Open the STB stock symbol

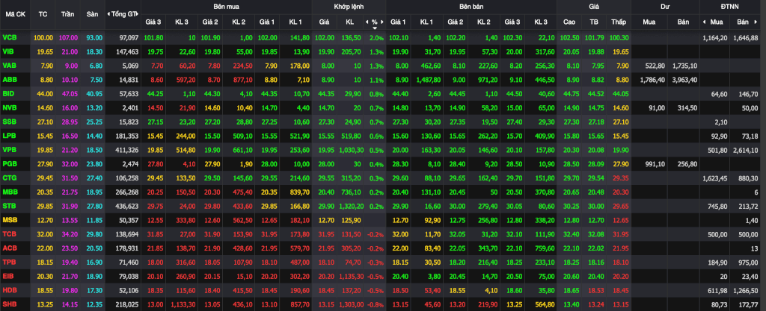click(9, 206)
